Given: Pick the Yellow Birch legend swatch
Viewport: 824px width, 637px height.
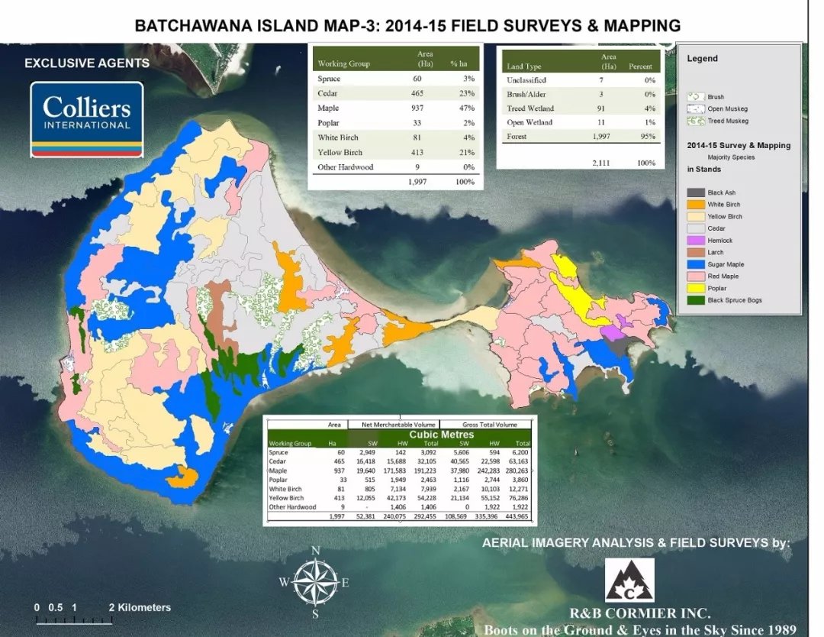Looking at the screenshot, I should click(x=696, y=217).
